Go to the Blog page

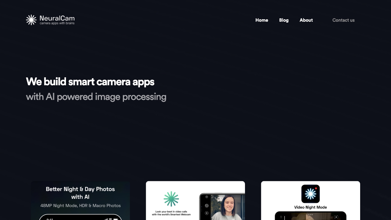tap(284, 20)
